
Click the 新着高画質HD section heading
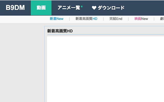[60, 31]
